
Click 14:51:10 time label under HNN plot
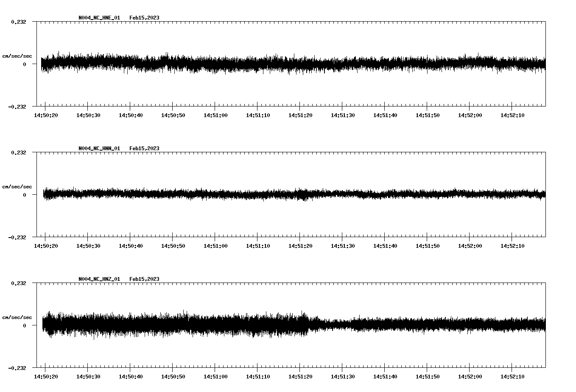pyautogui.click(x=258, y=246)
